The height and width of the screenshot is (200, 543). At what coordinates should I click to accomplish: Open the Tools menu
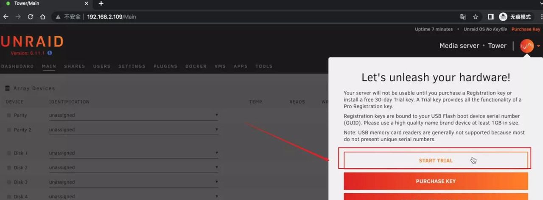[x=264, y=66]
